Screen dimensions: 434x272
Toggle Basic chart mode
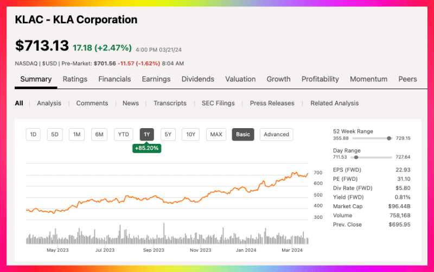click(x=243, y=134)
